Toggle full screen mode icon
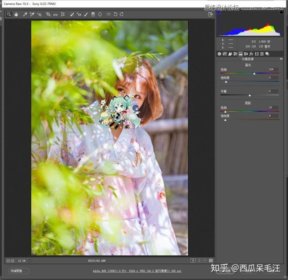288x280 pixels. (x=211, y=14)
